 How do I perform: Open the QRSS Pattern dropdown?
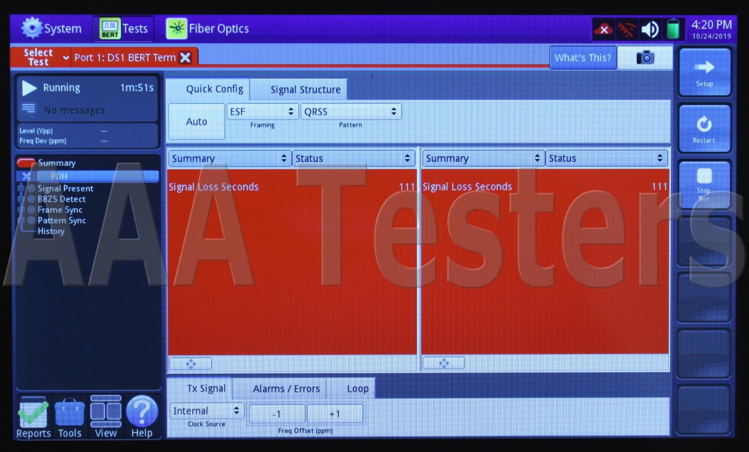(351, 112)
